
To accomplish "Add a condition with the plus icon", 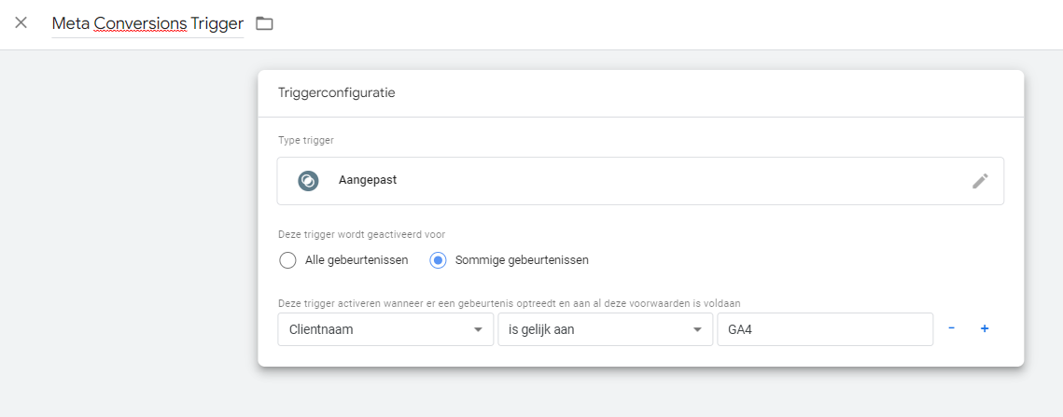I will 985,329.
